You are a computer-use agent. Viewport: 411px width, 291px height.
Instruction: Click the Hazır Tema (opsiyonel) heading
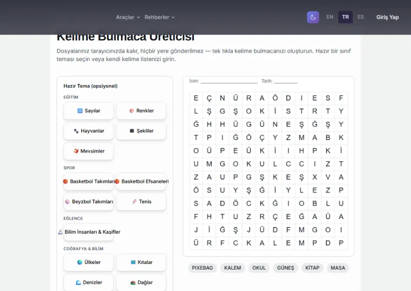(x=91, y=86)
